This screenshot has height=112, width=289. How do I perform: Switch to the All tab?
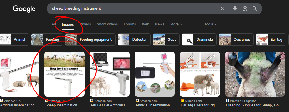click(54, 24)
